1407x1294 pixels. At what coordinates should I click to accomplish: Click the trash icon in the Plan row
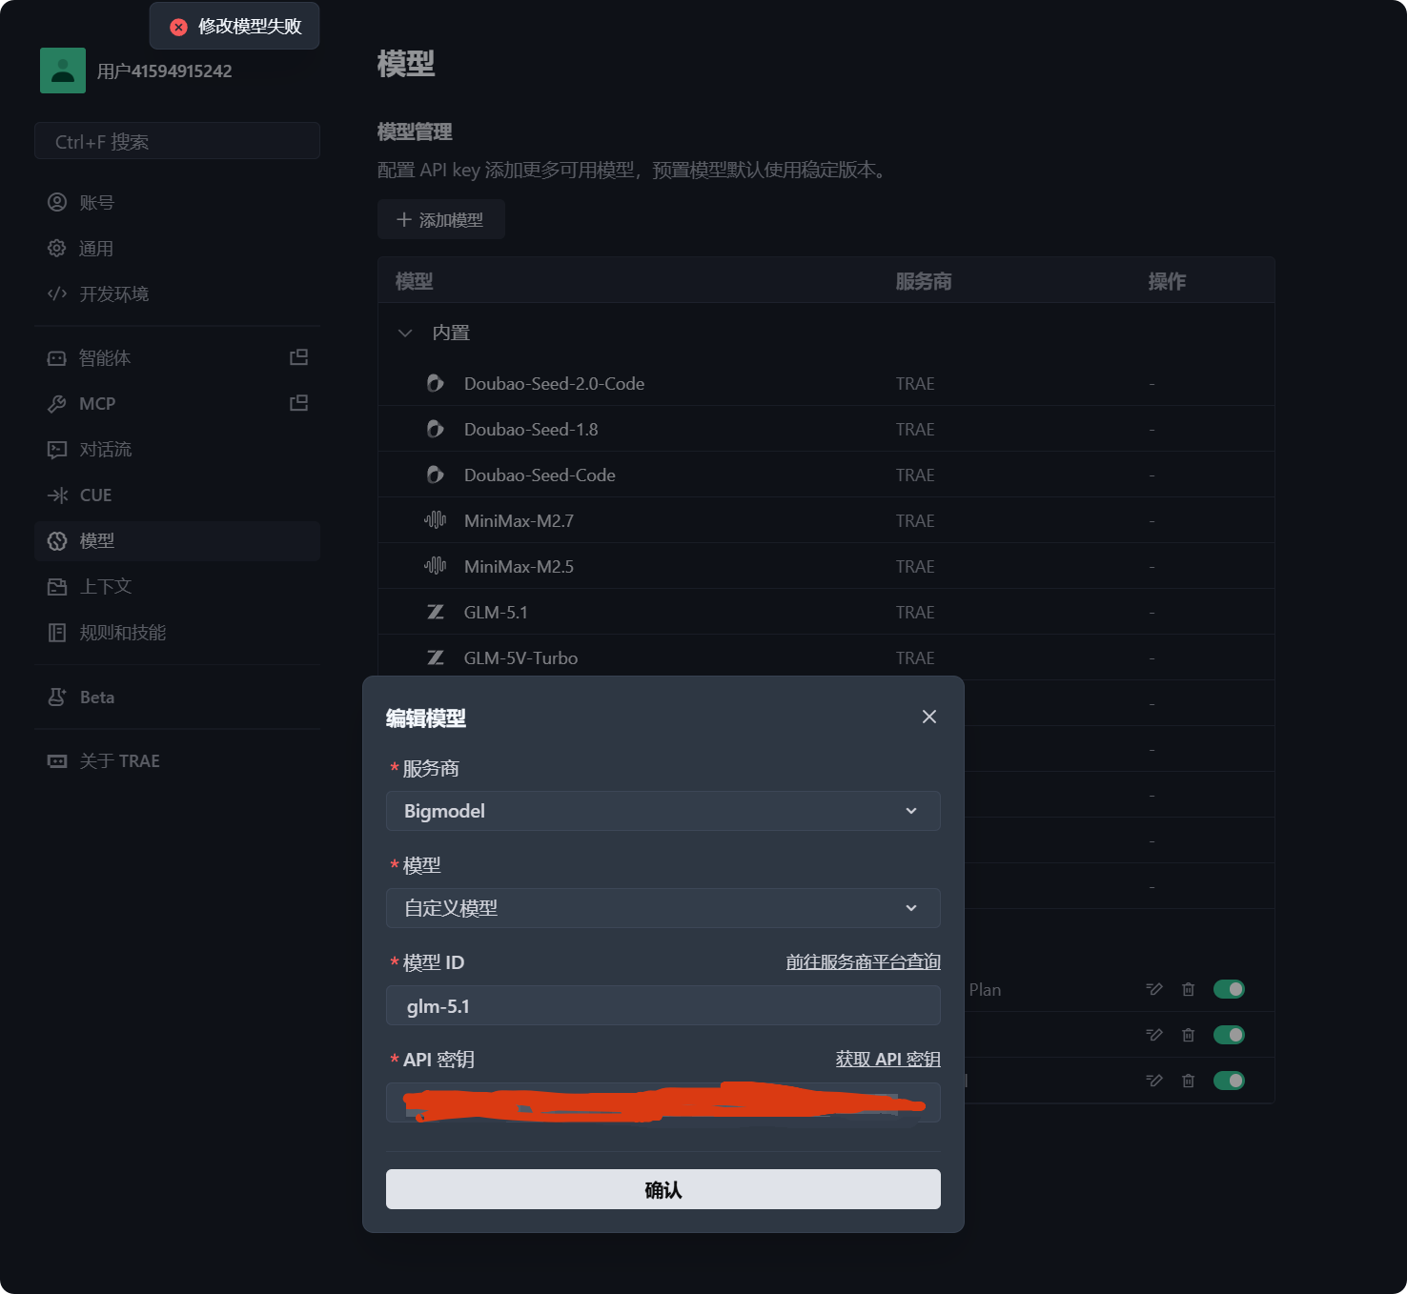click(x=1188, y=989)
